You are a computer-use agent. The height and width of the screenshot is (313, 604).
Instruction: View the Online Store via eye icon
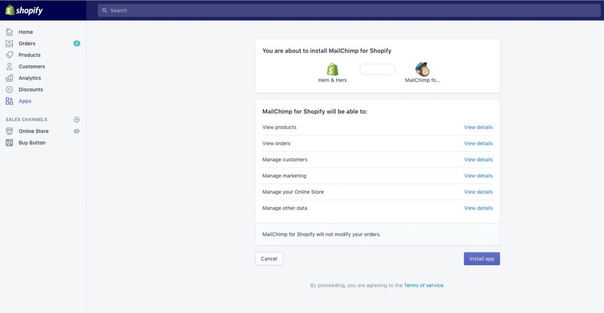point(77,131)
